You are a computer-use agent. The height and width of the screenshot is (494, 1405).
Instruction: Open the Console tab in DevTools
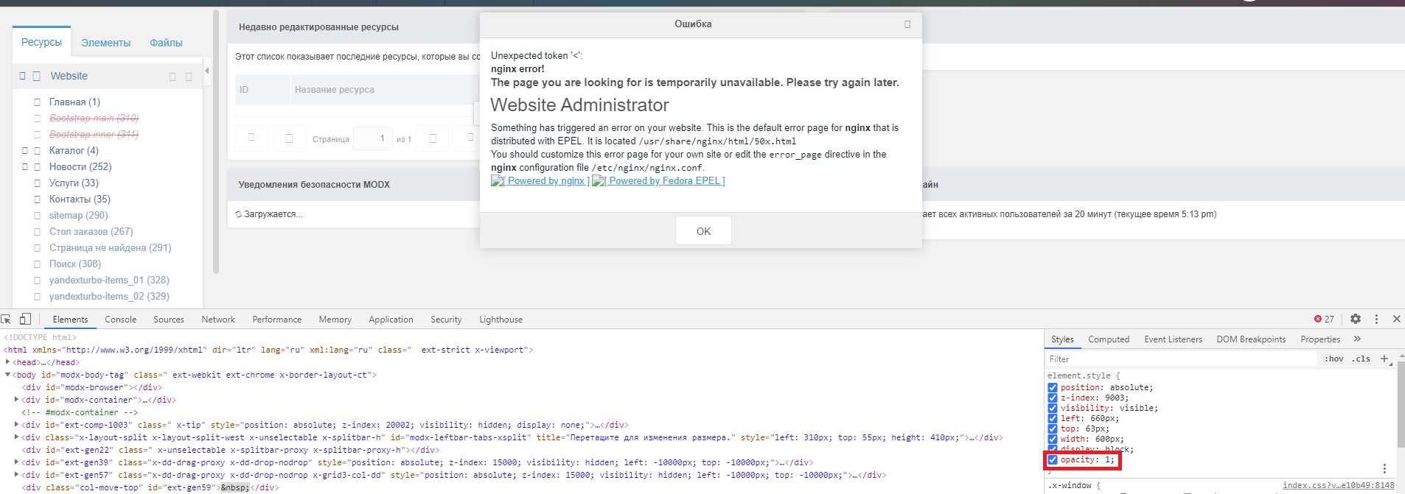point(121,320)
